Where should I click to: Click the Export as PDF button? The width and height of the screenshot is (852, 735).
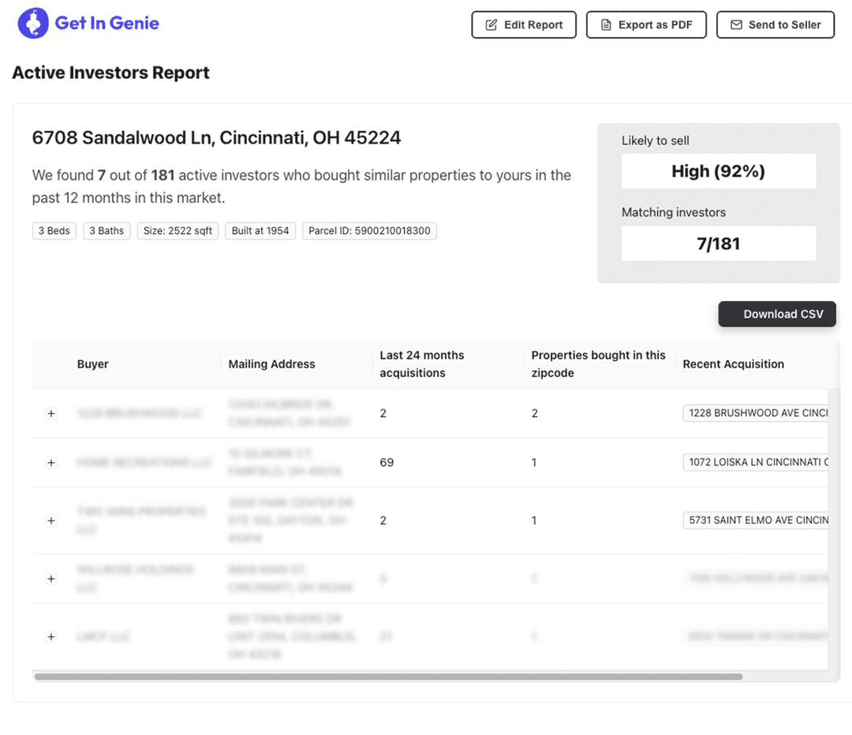646,24
